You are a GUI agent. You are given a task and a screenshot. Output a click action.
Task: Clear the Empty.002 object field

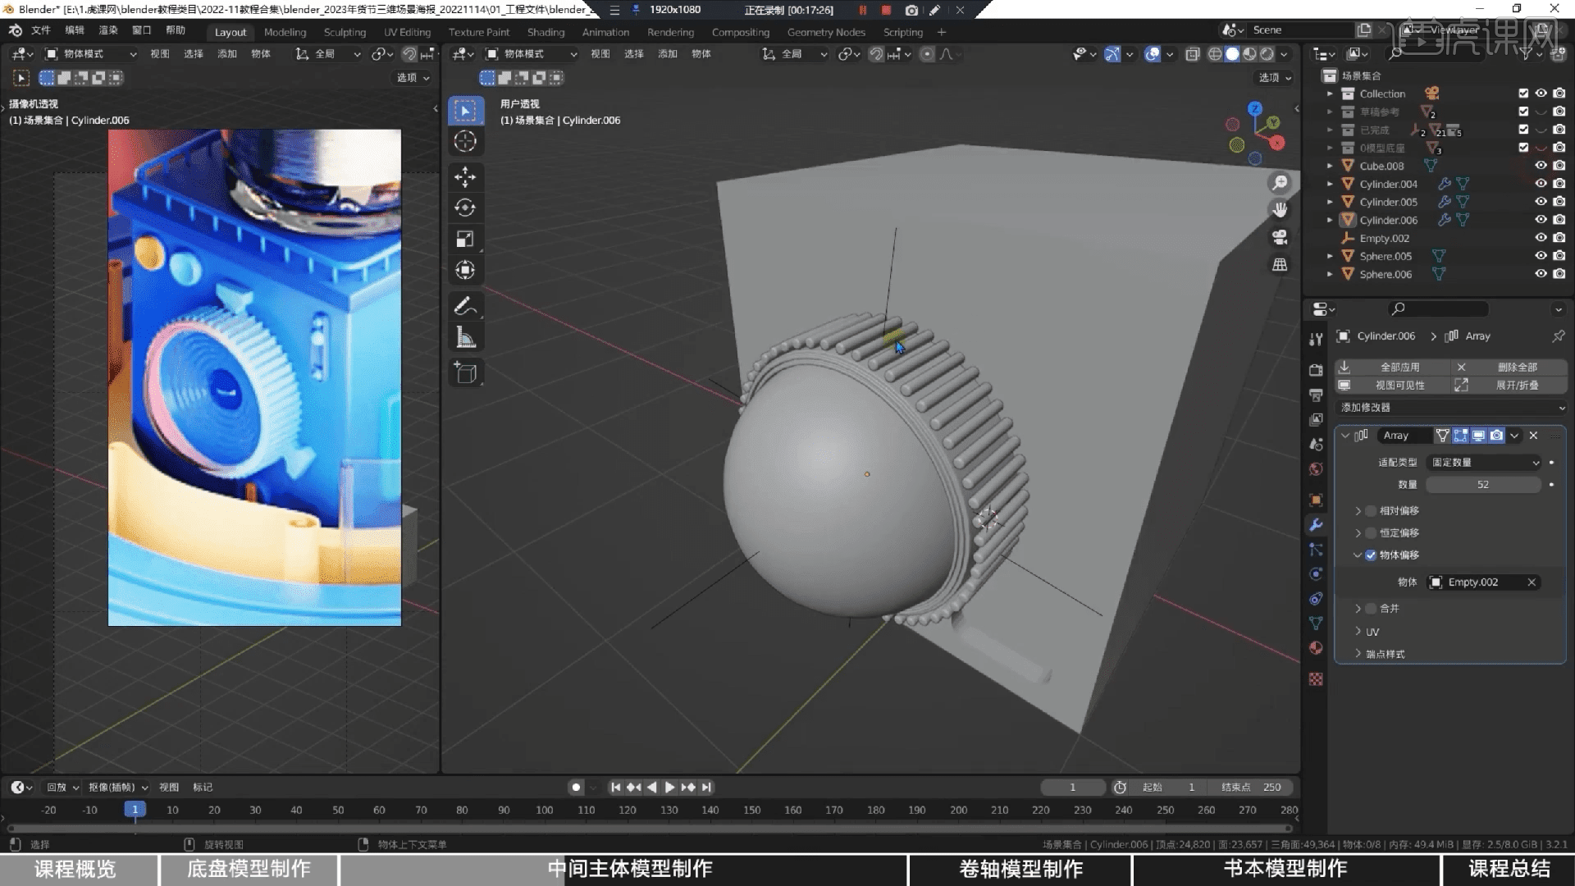[1531, 582]
